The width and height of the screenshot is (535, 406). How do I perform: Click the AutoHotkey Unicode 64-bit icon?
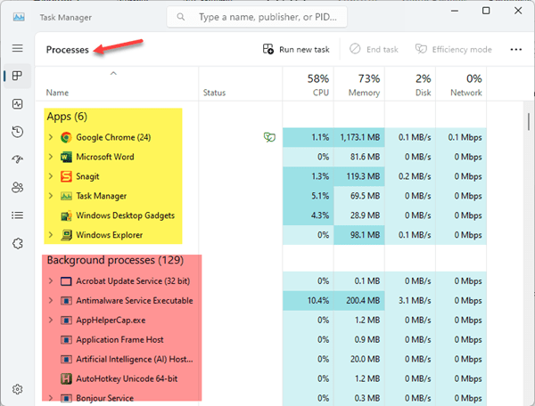coord(66,378)
